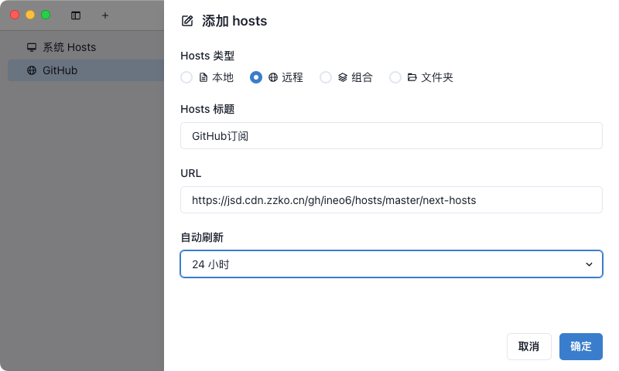Click the monitor icon beside 系统 Hosts
The width and height of the screenshot is (619, 371).
(32, 47)
